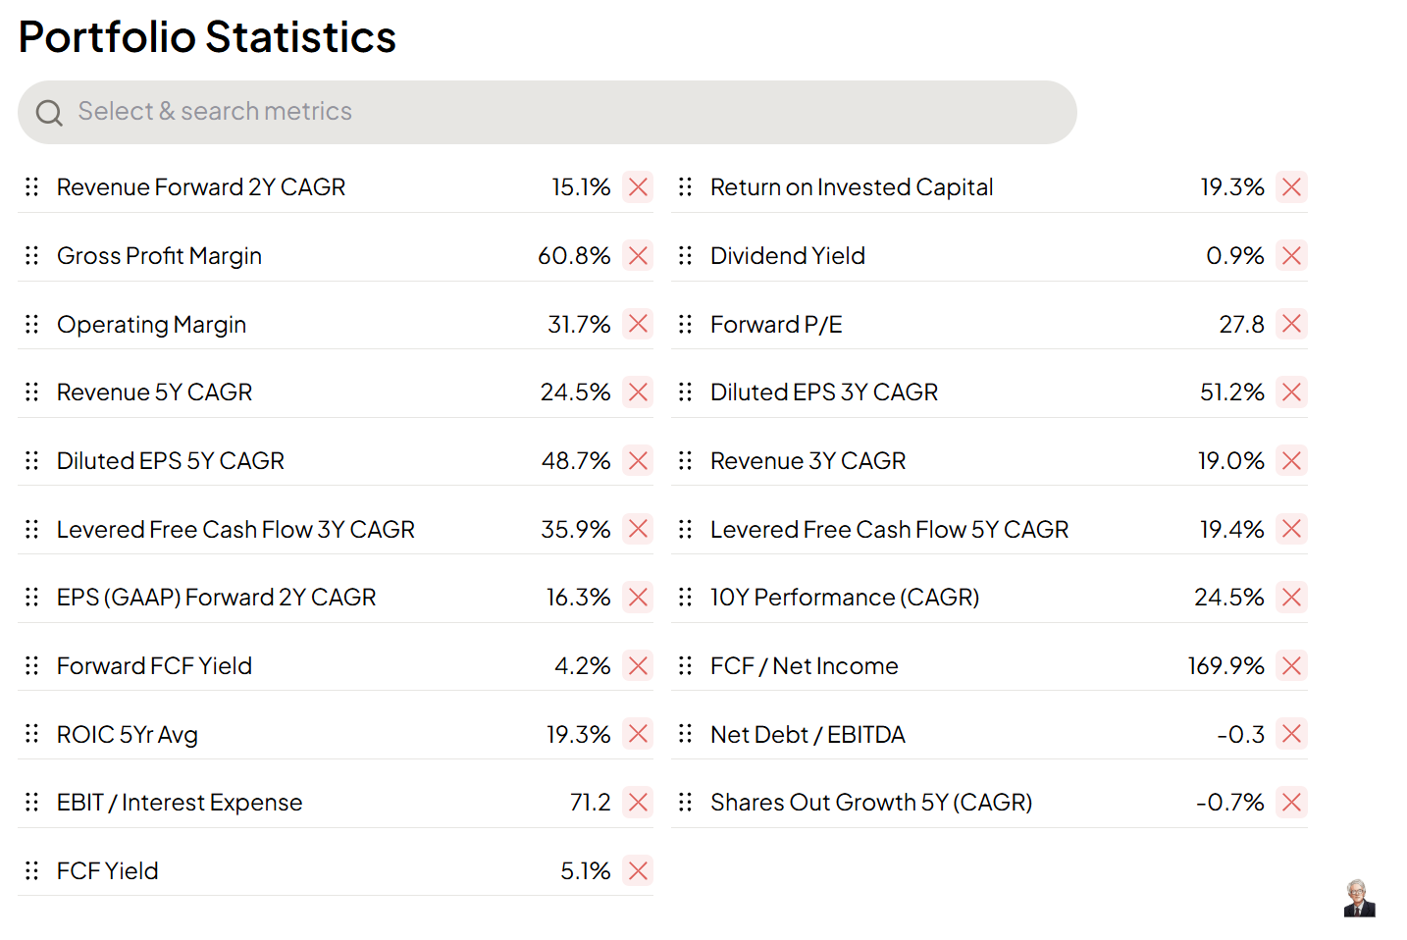1407x940 pixels.
Task: Click the drag handle for Net Debt / EBITDA
Action: 686,734
